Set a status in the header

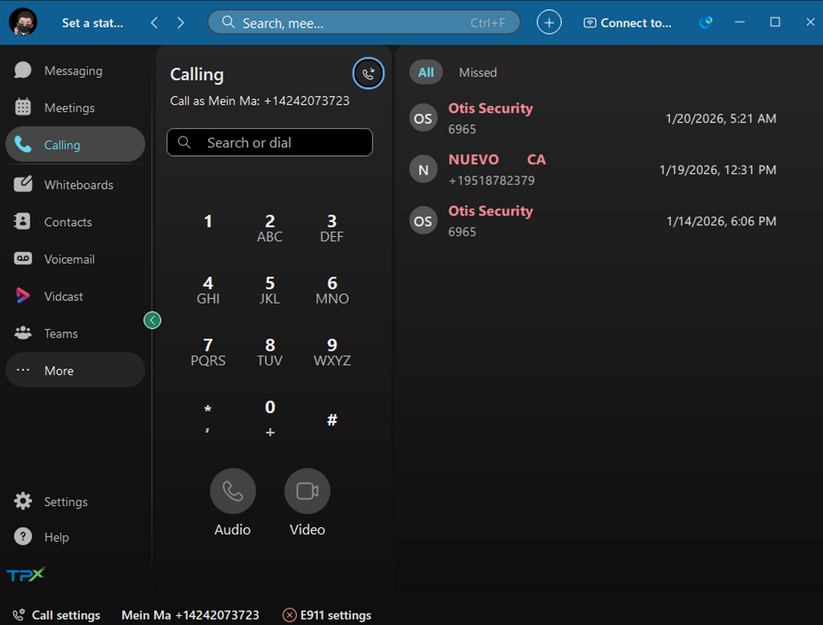(93, 23)
